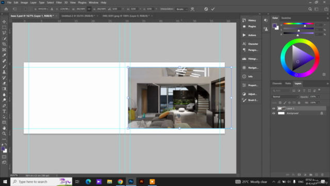Click the Home icon in options bar
This screenshot has width=330, height=186.
pyautogui.click(x=6, y=9)
